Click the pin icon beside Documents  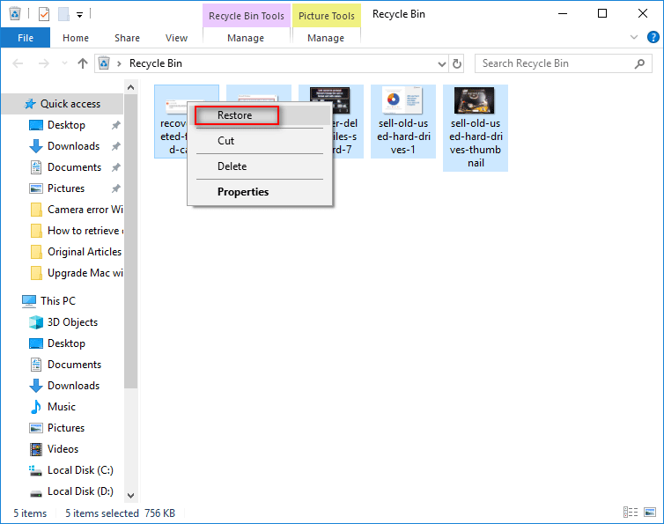(x=115, y=167)
